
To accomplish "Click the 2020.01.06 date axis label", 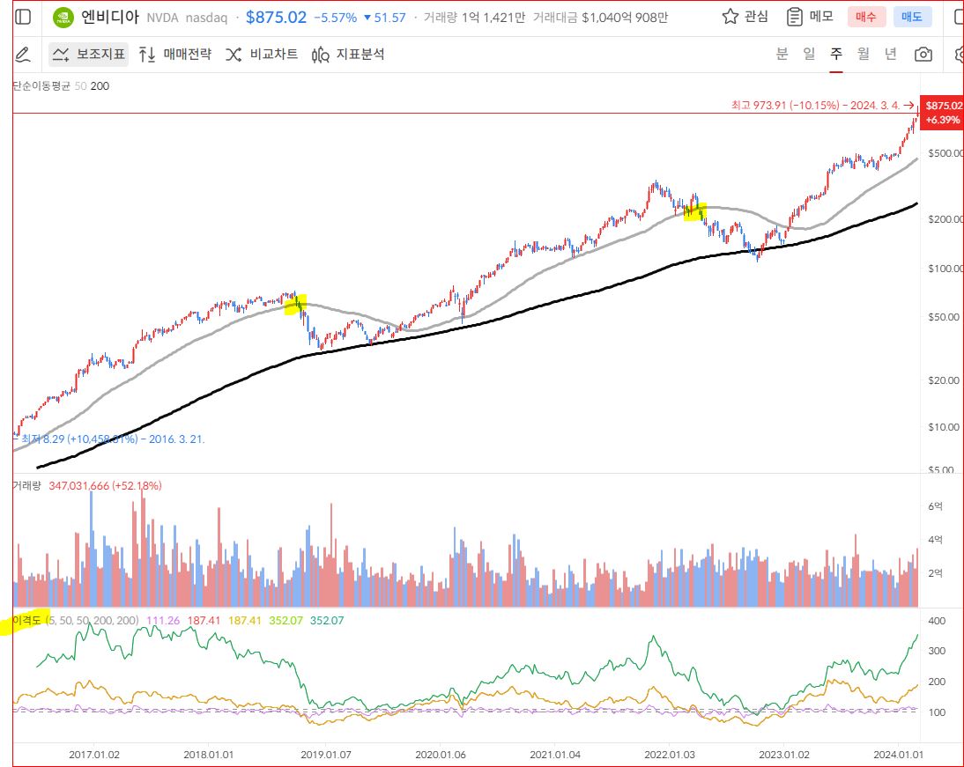I will (x=441, y=754).
